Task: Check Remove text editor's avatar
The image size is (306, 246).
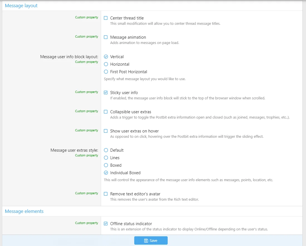Action: tap(106, 194)
